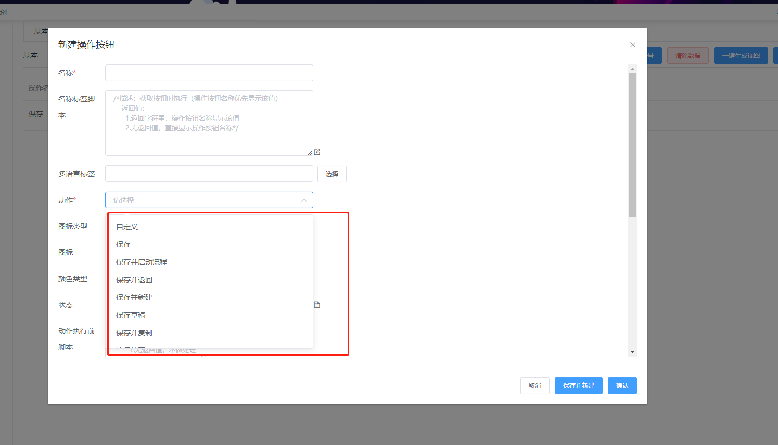The image size is (778, 445).
Task: Open the script editor icon beside 名称标签脚本
Action: click(317, 152)
